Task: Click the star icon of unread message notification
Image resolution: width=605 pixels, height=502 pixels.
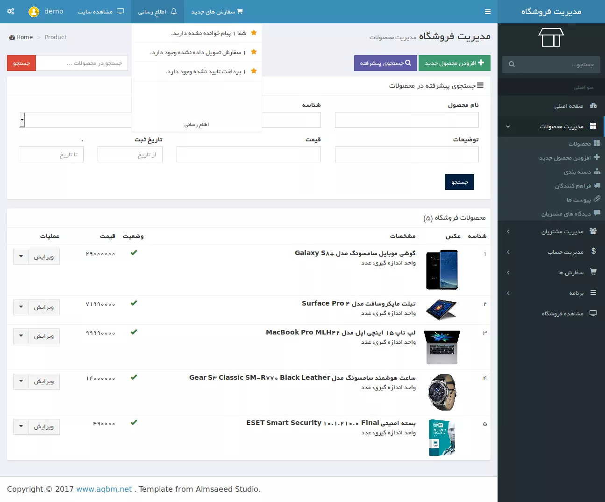Action: tap(254, 33)
